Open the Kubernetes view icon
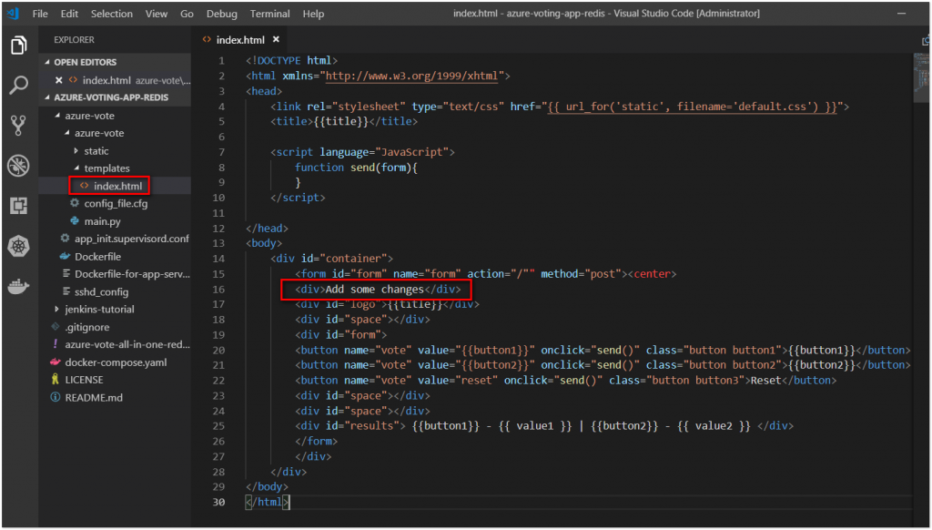This screenshot has width=932, height=530. (x=18, y=246)
